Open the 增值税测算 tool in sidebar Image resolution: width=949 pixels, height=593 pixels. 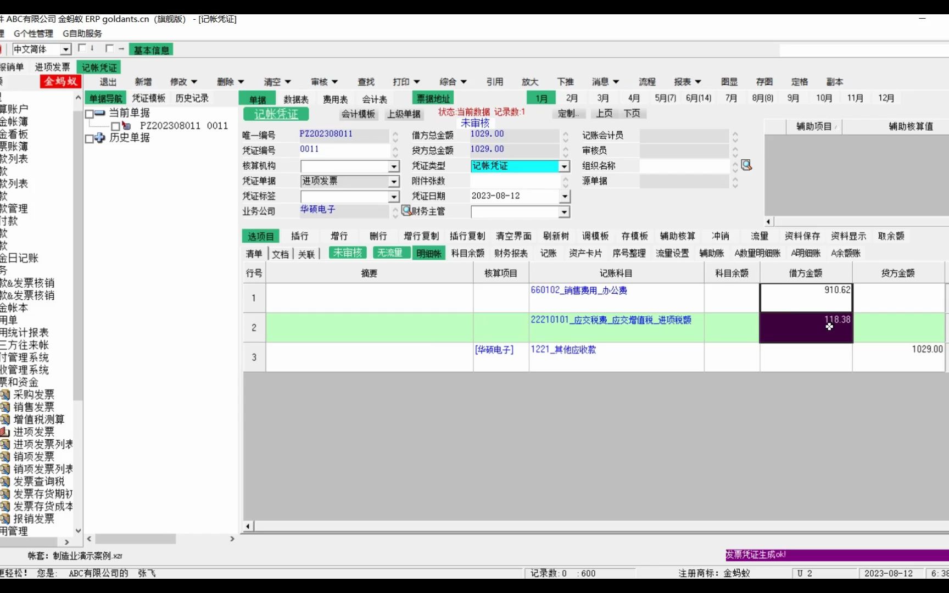point(37,419)
